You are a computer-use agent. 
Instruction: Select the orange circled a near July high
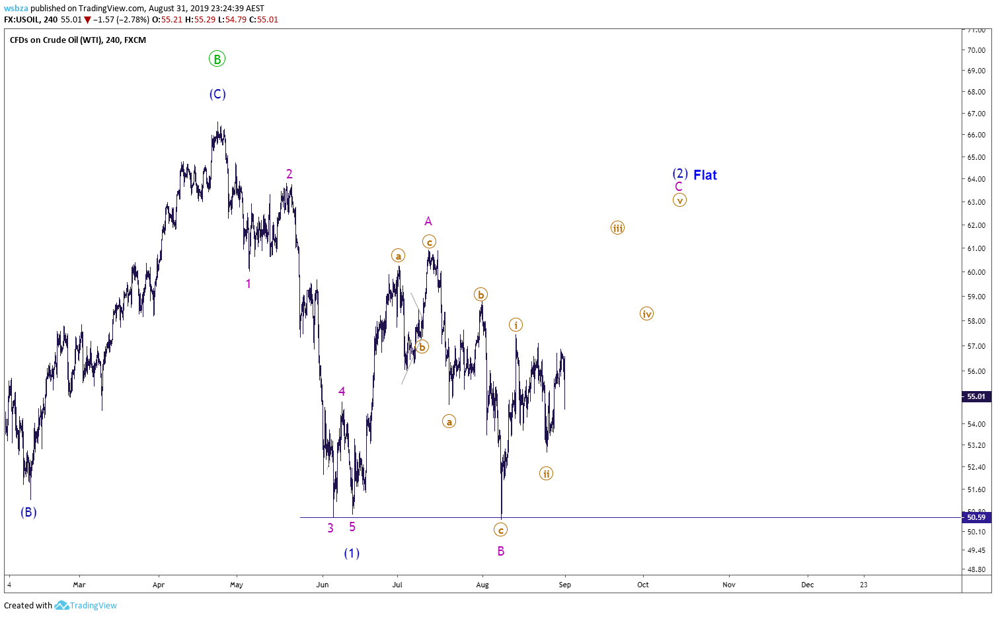click(398, 256)
